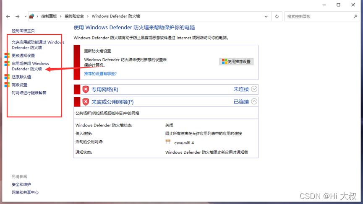The width and height of the screenshot is (363, 204).
Task: Click the 通知状态 value text
Action: (206, 152)
